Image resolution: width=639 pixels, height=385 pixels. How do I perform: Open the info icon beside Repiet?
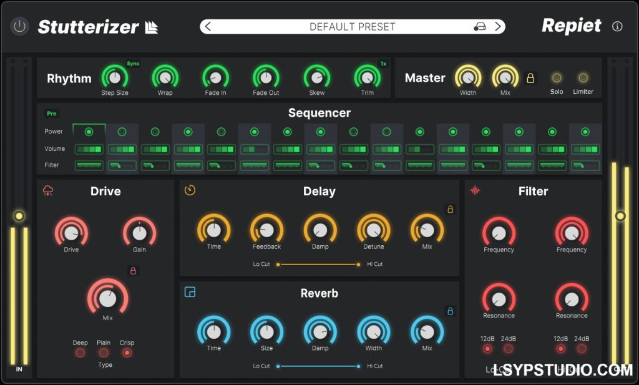pyautogui.click(x=617, y=26)
